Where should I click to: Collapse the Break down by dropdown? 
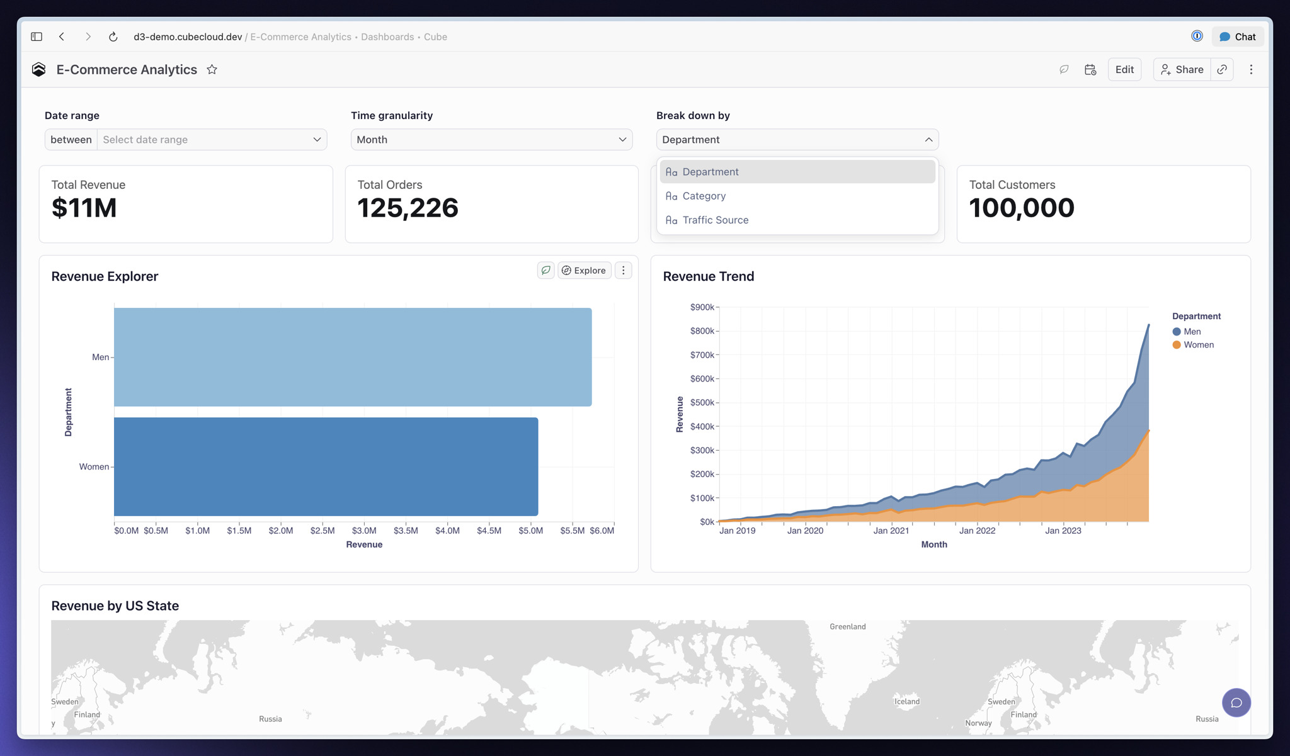coord(797,139)
